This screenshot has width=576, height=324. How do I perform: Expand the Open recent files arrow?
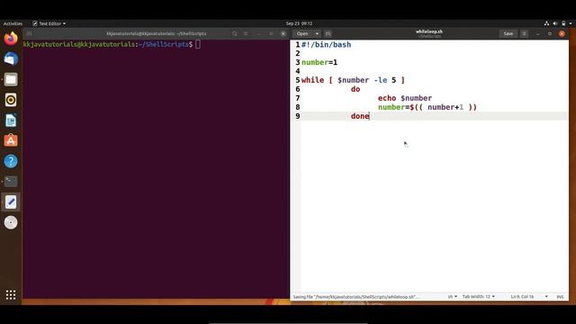tap(317, 34)
